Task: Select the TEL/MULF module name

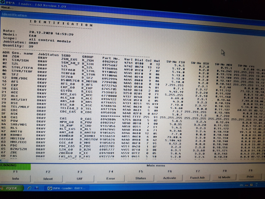Action: [20, 107]
